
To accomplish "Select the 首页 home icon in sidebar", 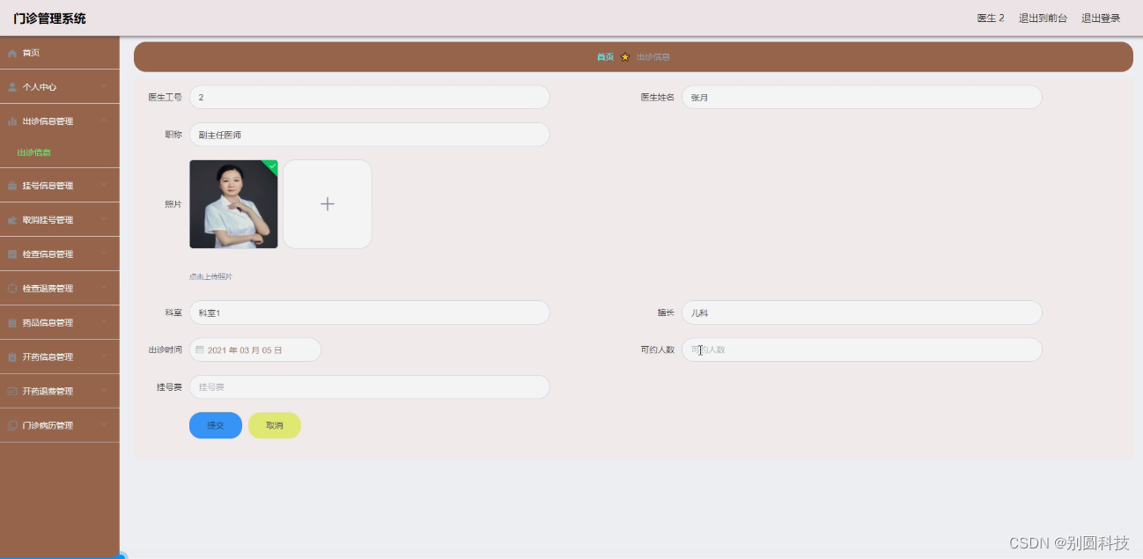I will pos(12,52).
